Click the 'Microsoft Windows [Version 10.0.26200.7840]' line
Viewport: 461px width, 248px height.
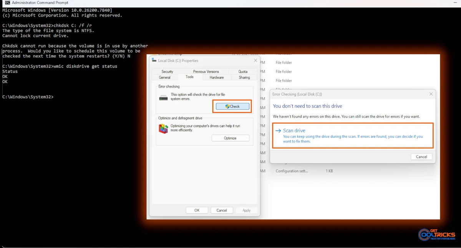57,10
